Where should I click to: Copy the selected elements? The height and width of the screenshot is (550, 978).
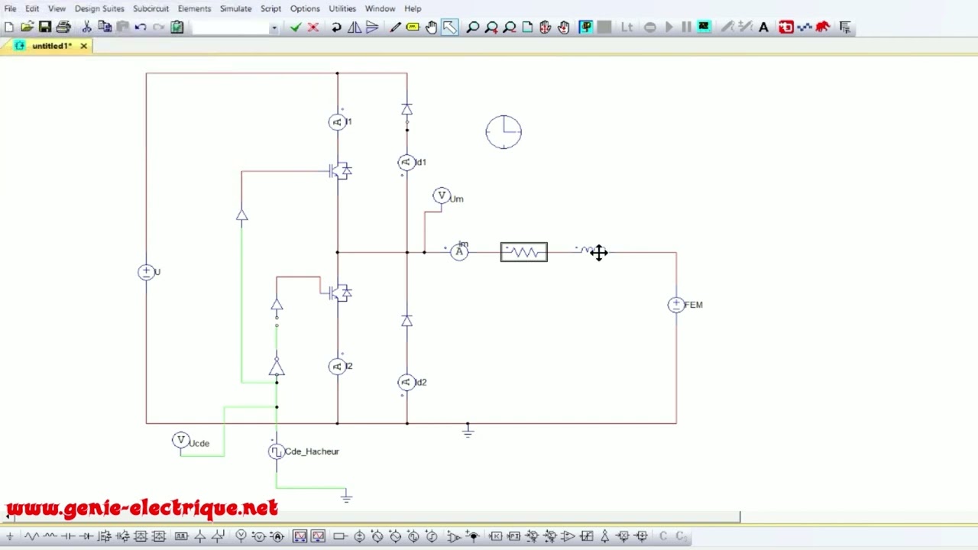(105, 27)
